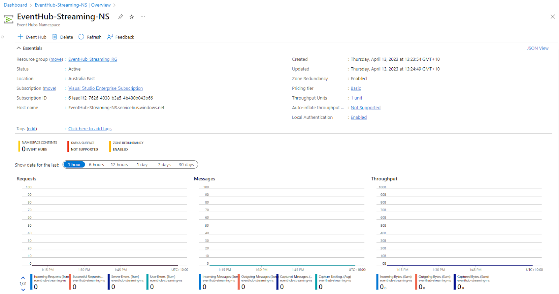This screenshot has height=294, width=559.
Task: Switch the data range to 6 hours
Action: click(x=96, y=164)
